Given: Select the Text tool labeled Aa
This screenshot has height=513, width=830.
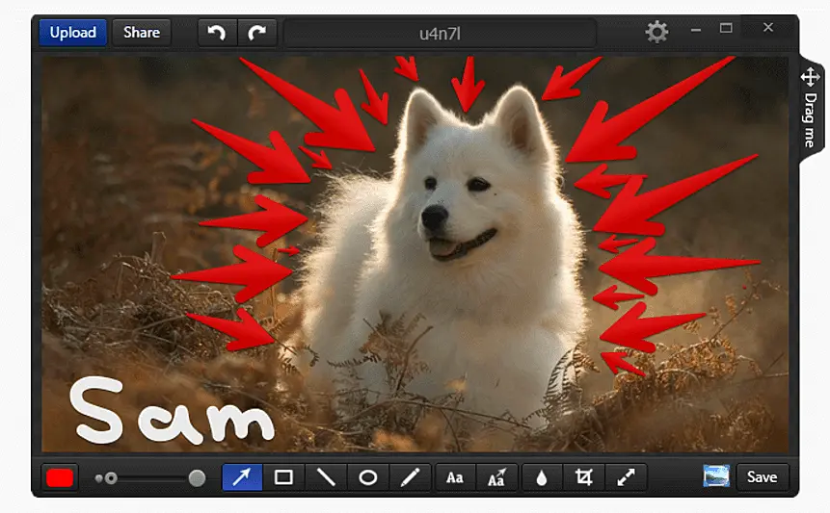Looking at the screenshot, I should [x=455, y=477].
